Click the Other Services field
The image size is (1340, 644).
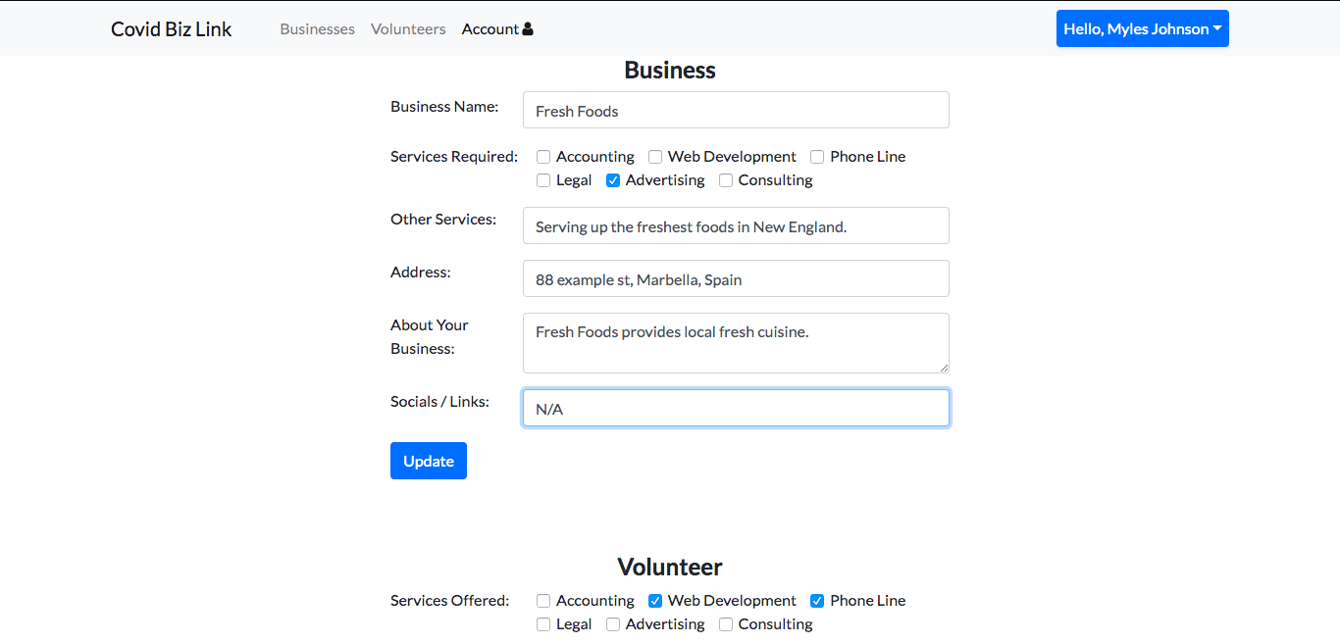tap(736, 225)
